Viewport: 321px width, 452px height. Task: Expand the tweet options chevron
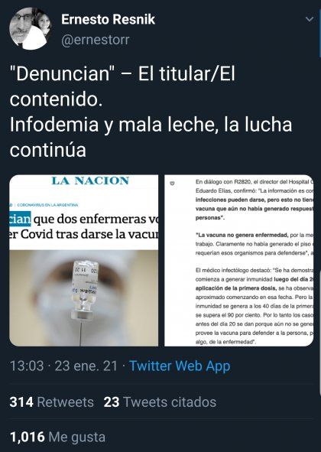point(310,19)
